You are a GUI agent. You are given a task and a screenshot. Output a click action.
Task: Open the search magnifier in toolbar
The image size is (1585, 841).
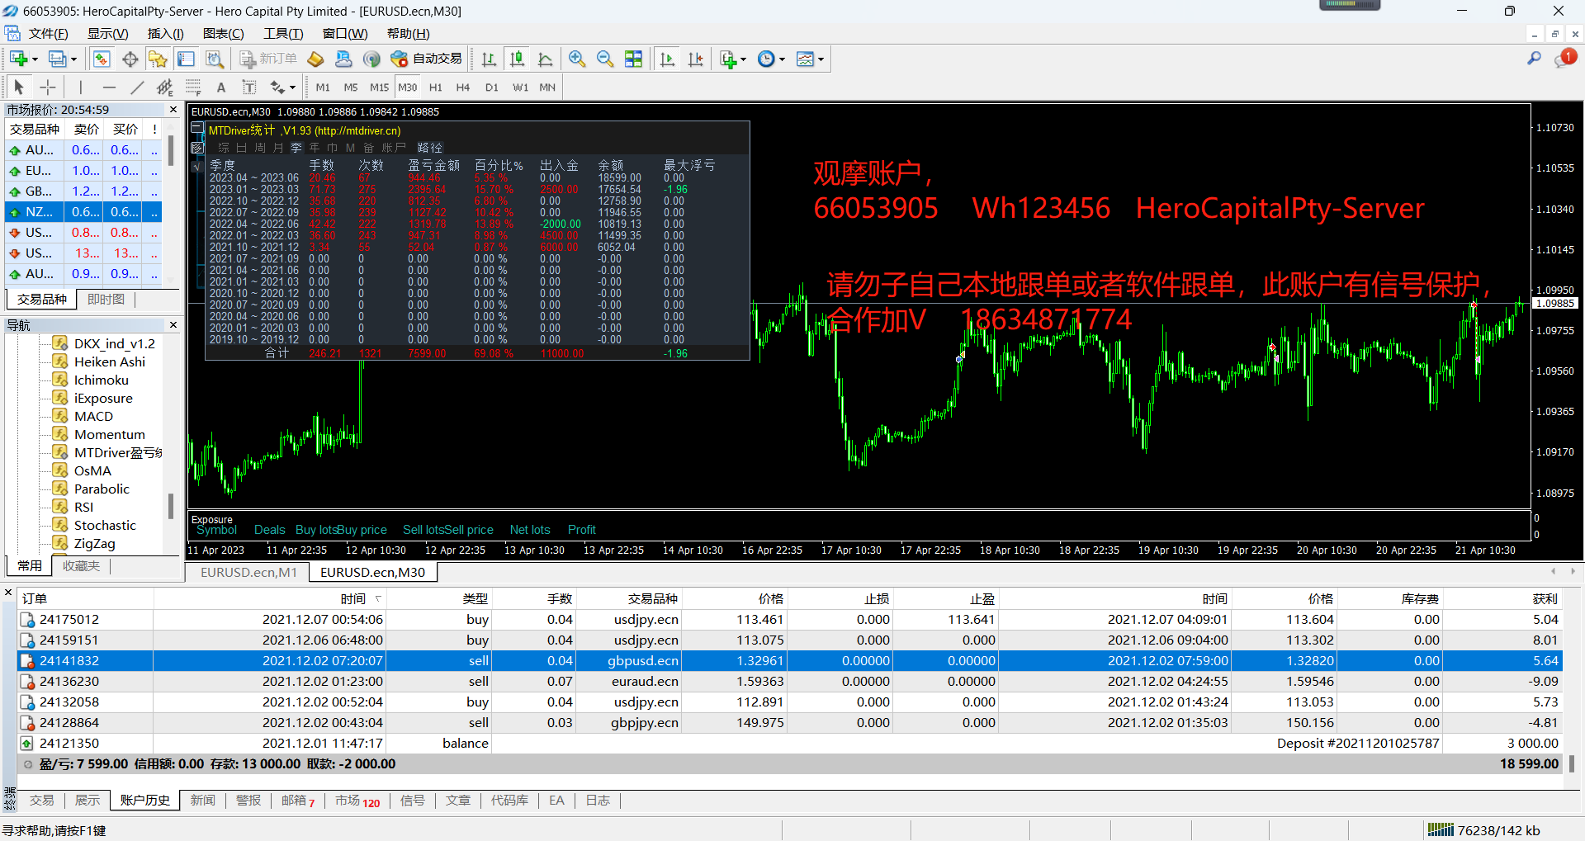pos(1534,59)
